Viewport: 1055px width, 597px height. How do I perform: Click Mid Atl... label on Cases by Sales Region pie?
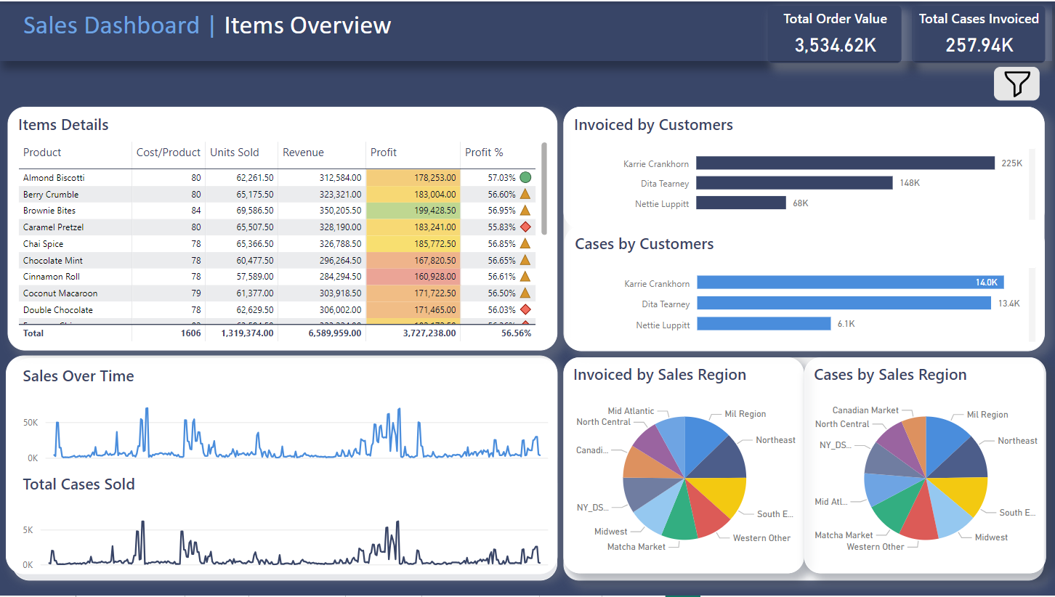[x=831, y=502]
